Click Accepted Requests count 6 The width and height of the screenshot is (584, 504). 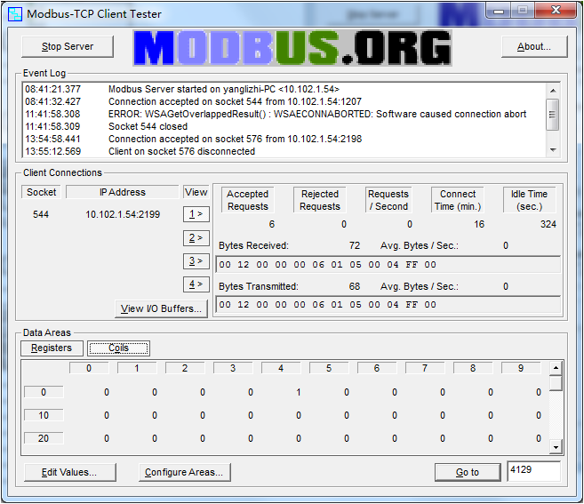tap(272, 224)
